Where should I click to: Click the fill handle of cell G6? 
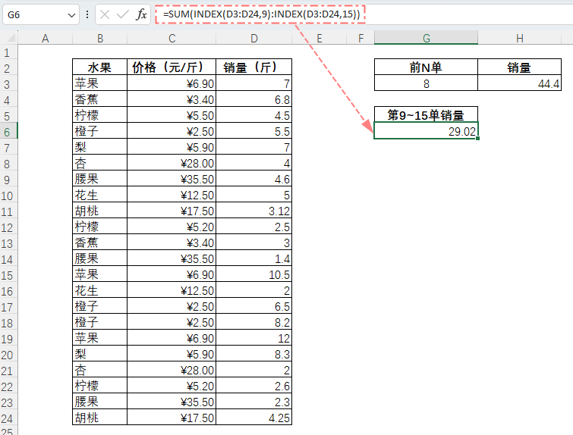pyautogui.click(x=477, y=139)
